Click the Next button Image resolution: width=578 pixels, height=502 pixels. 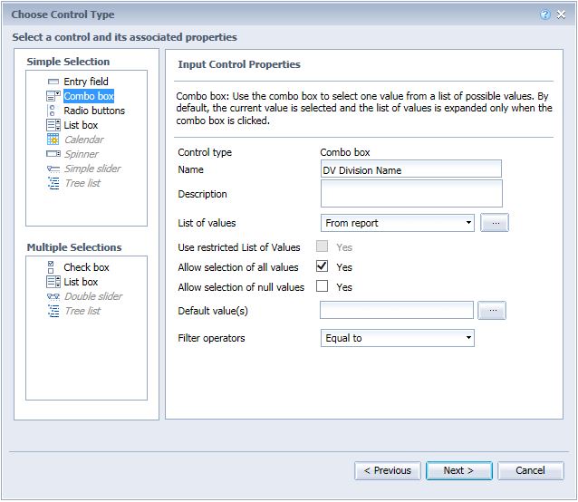click(459, 470)
